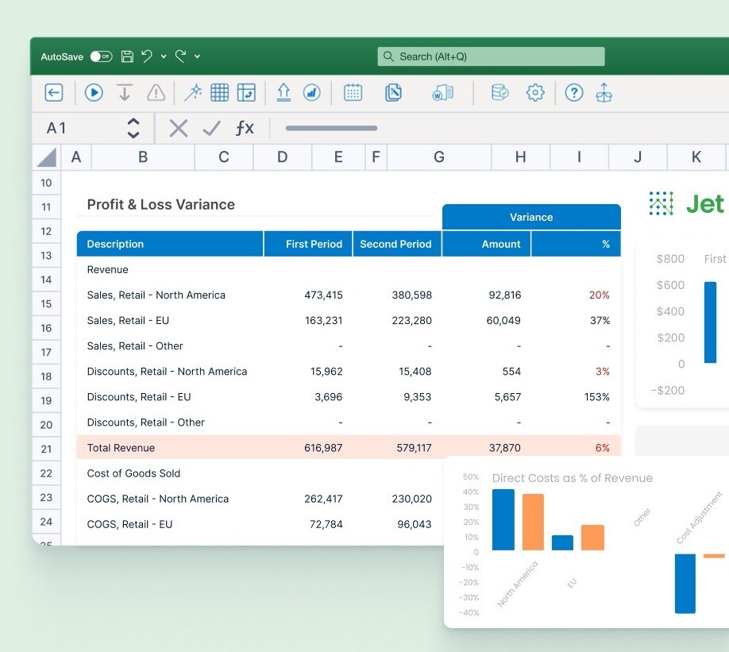Click in the Search (Alt+Q) box
The width and height of the screenshot is (729, 652).
click(x=490, y=56)
